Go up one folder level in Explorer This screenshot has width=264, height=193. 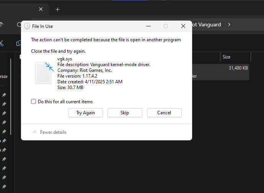click(x=2, y=24)
